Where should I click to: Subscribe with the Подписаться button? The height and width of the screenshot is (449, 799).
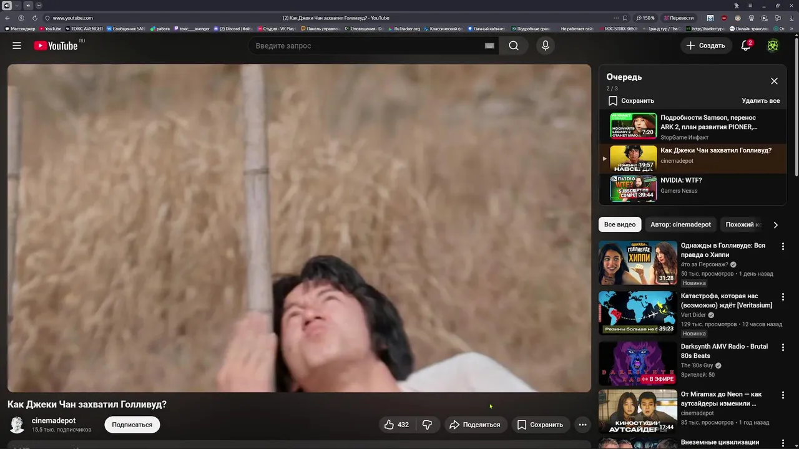pyautogui.click(x=132, y=425)
